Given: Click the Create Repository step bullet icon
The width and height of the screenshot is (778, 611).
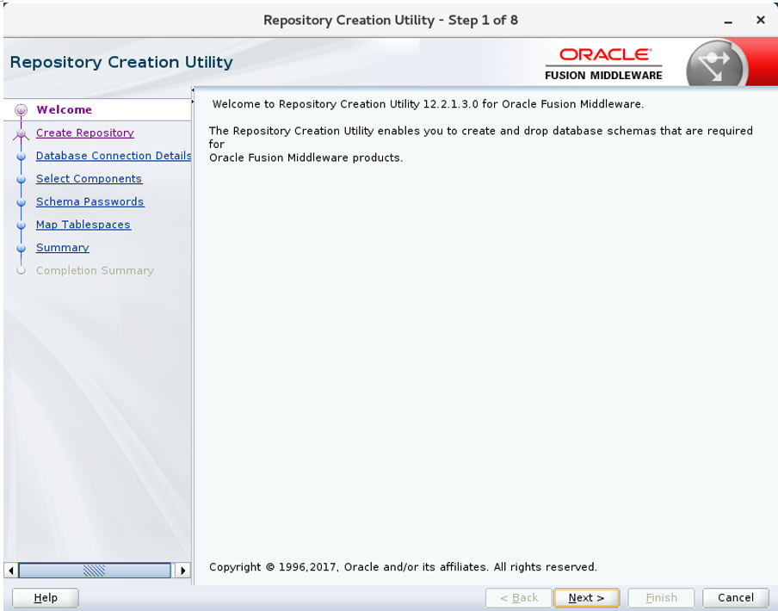Looking at the screenshot, I should [21, 133].
